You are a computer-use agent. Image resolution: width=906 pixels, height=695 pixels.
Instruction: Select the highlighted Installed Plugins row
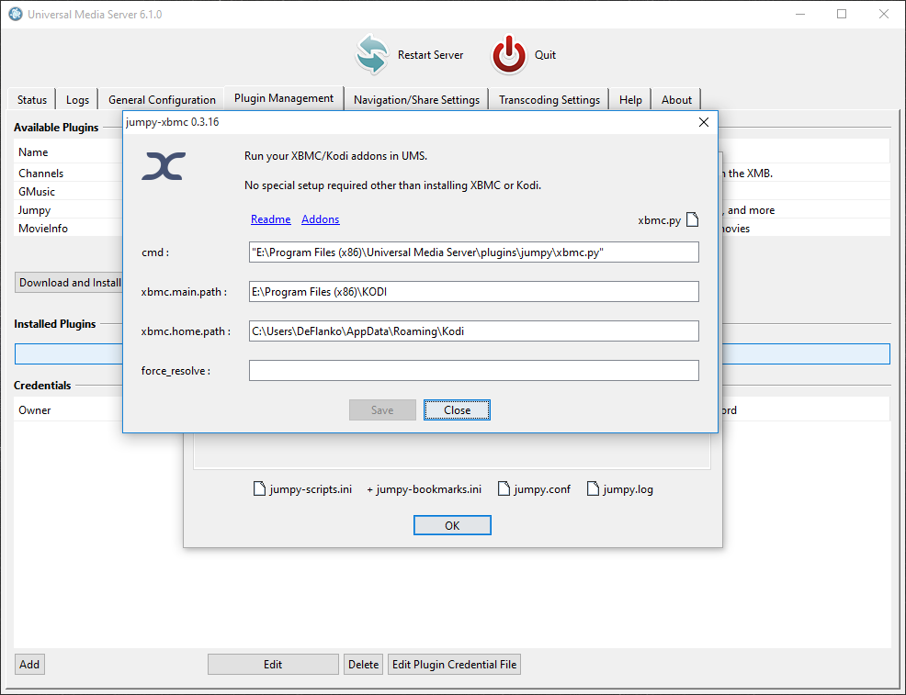coord(68,353)
